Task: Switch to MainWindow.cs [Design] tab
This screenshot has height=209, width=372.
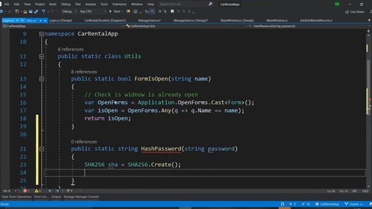Action: pyautogui.click(x=237, y=21)
